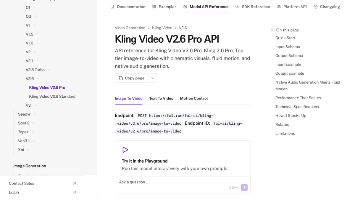
Task: Click the Login external arrow icon
Action: click(x=74, y=192)
